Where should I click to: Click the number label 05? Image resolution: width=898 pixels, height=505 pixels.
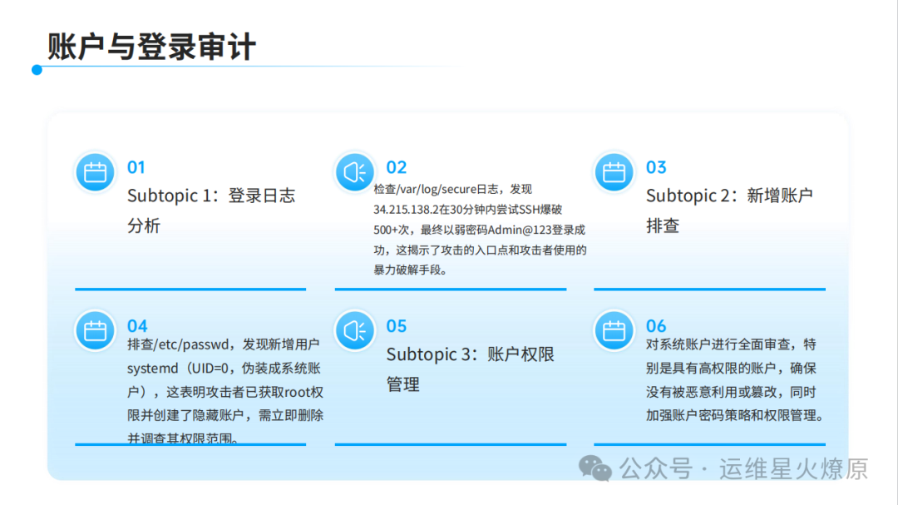coord(397,326)
